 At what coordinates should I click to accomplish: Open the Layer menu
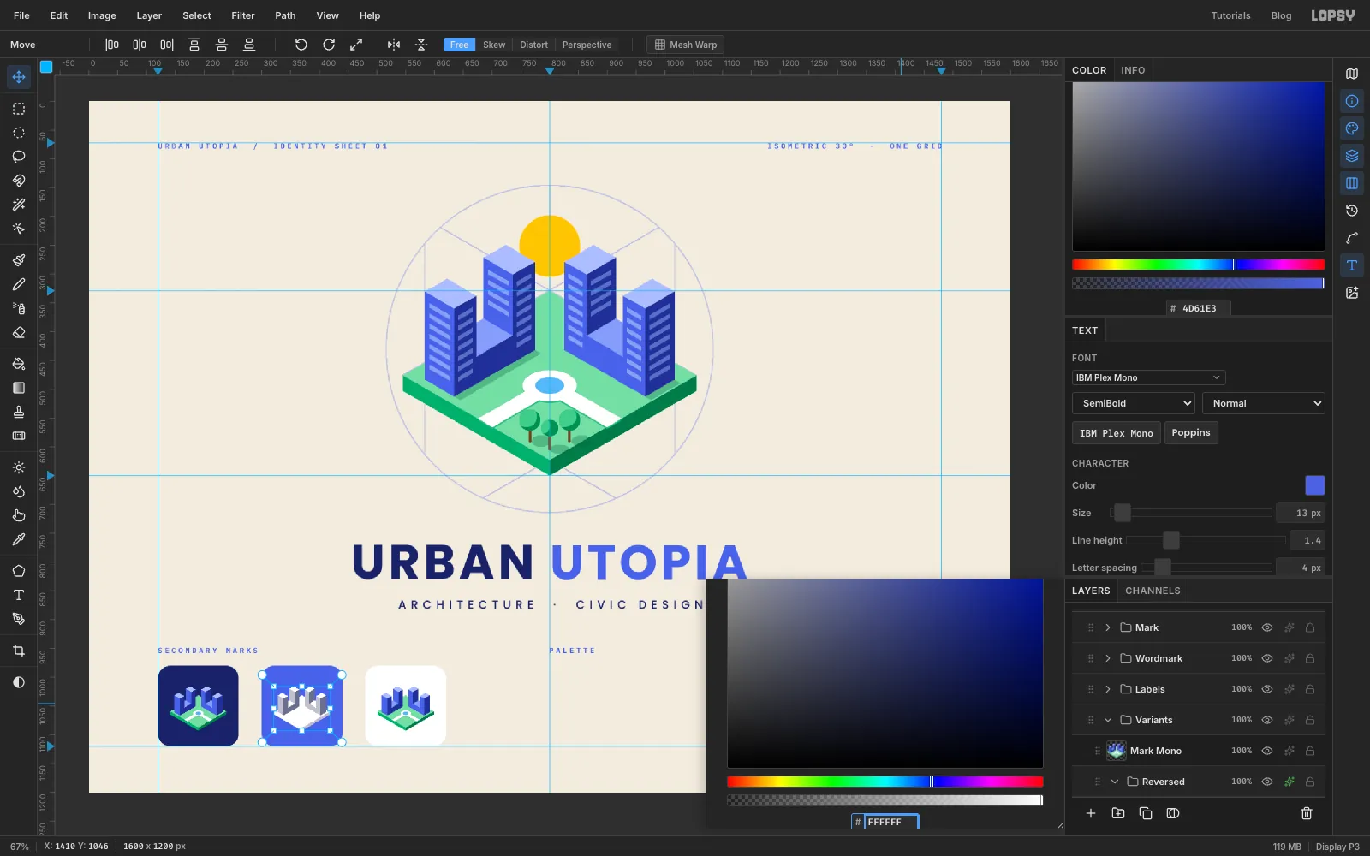149,15
